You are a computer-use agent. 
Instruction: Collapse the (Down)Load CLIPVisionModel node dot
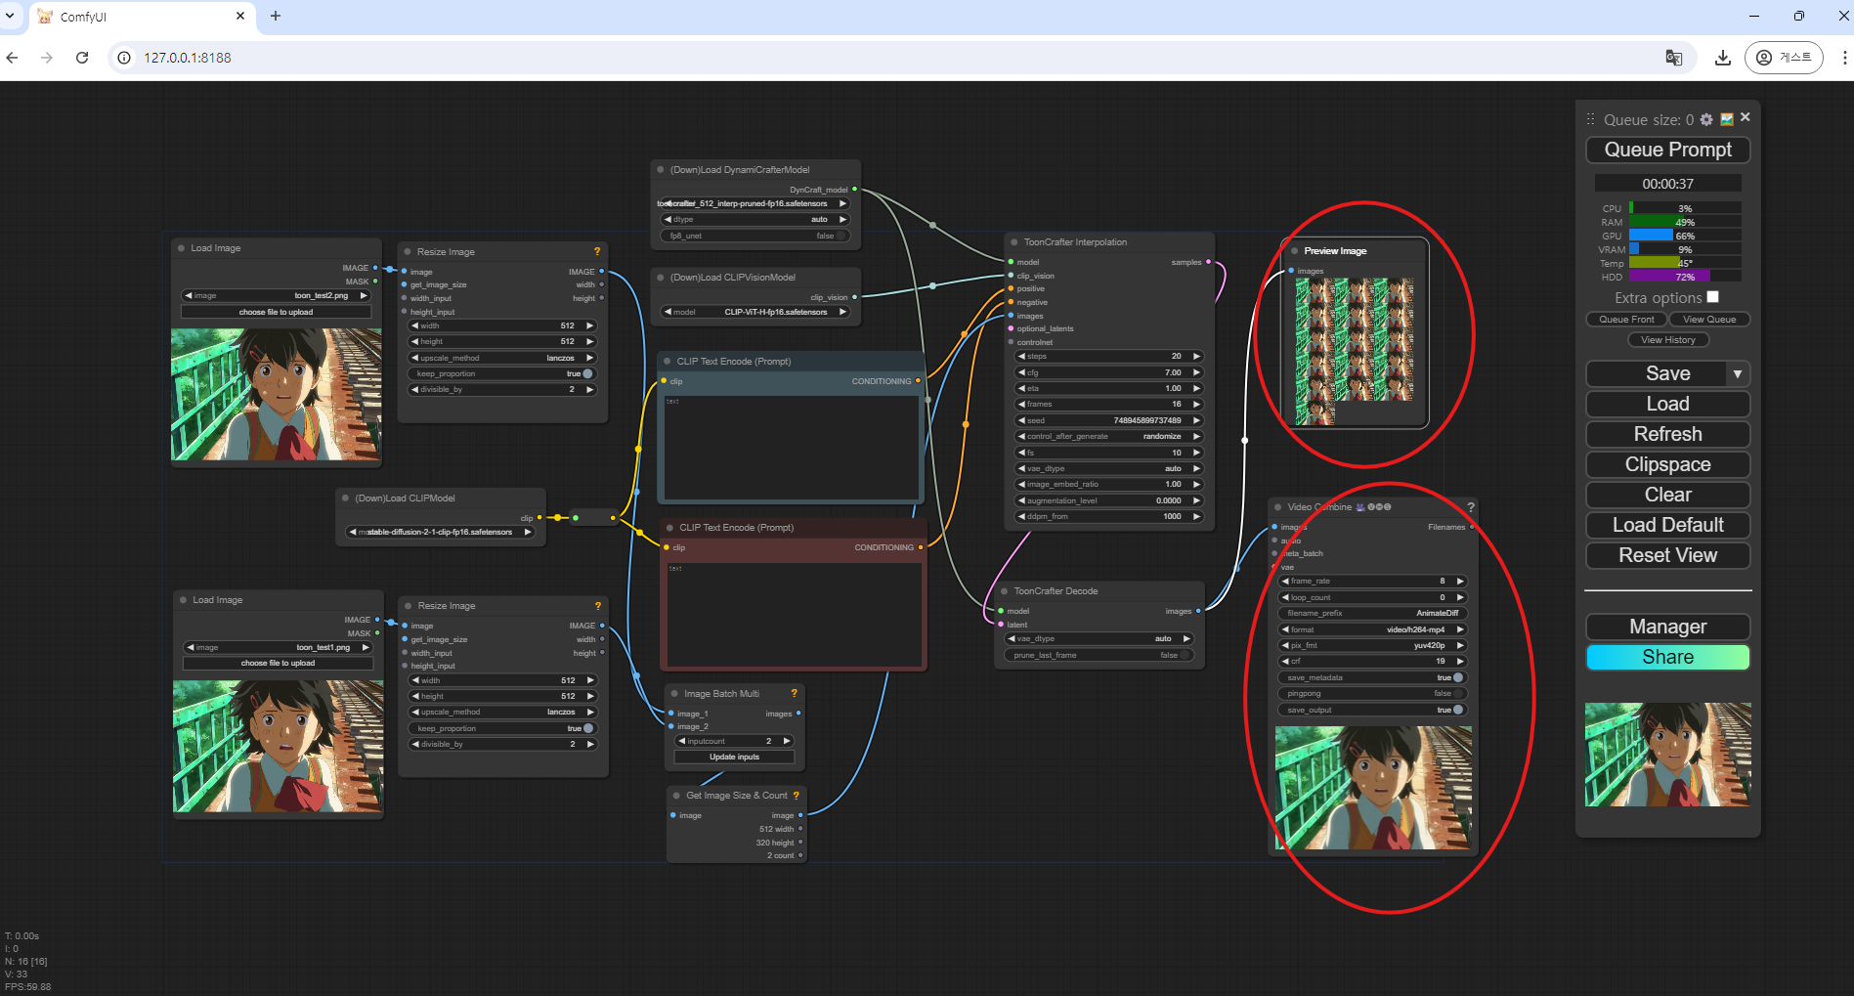[661, 278]
